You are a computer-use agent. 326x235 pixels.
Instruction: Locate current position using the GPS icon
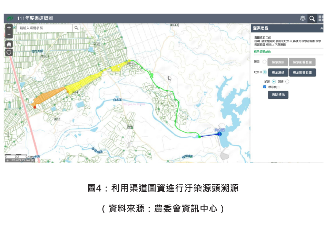(x=8, y=52)
